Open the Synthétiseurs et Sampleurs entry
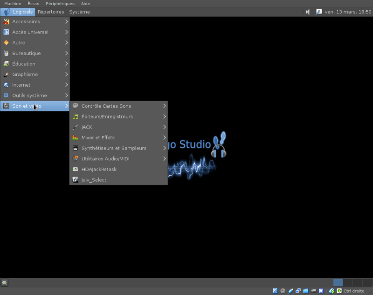Viewport: 373px width, 295px height. click(x=118, y=148)
